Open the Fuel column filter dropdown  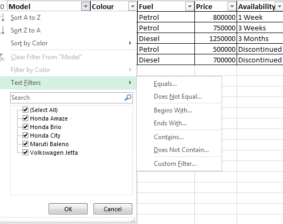point(190,7)
